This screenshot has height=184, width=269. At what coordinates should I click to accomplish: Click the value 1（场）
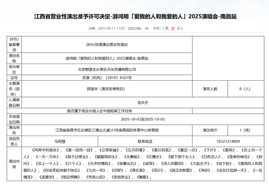click(245, 130)
